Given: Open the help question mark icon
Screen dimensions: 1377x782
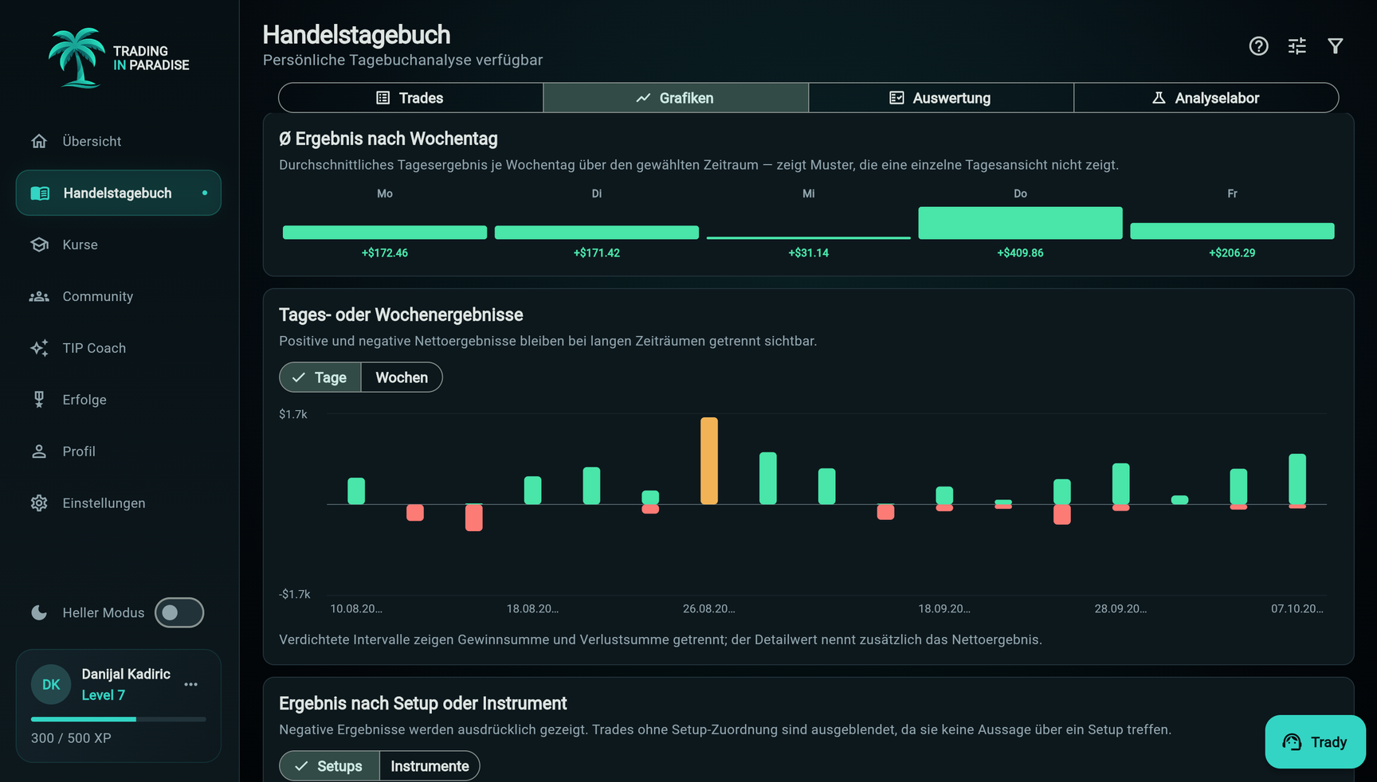Looking at the screenshot, I should 1258,46.
